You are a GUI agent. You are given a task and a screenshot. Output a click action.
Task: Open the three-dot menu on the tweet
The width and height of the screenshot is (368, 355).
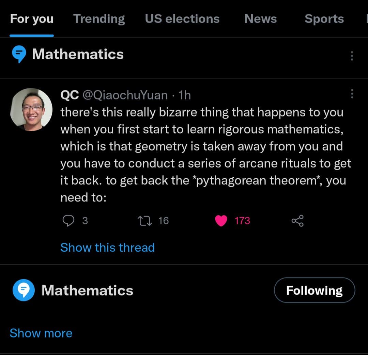tap(352, 94)
